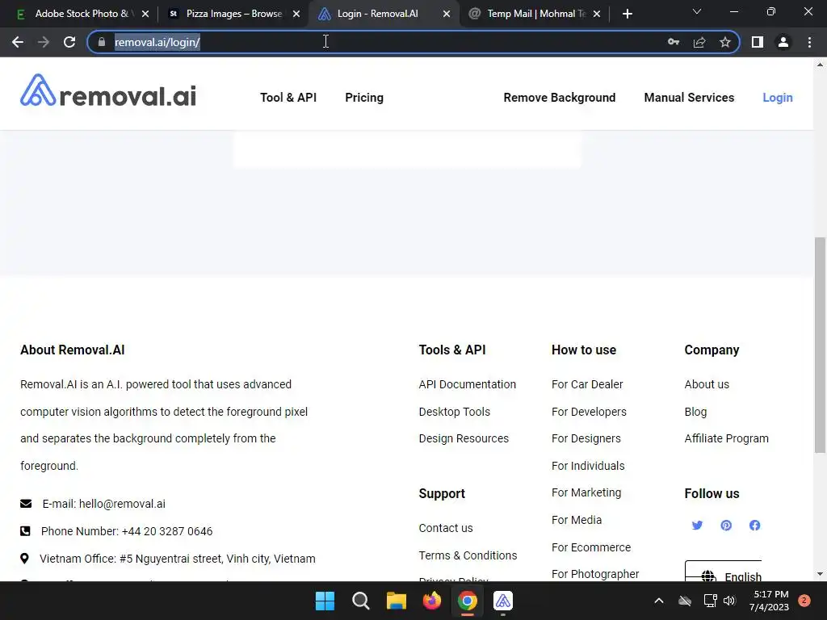827x620 pixels.
Task: Open For Photographer link
Action: [x=595, y=574]
